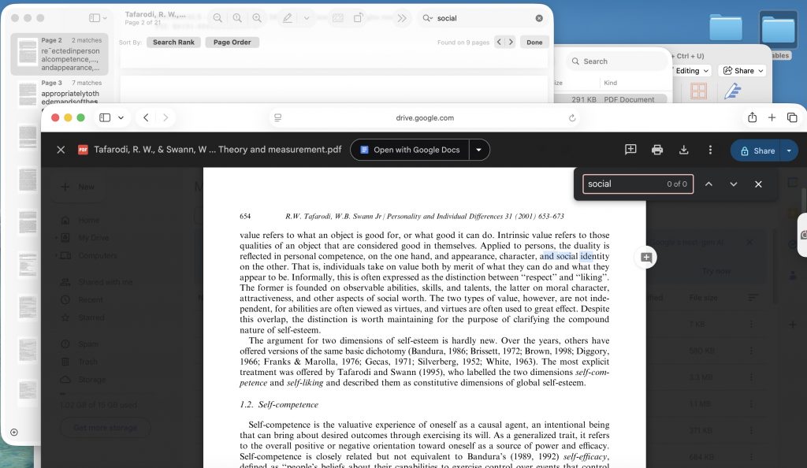Screen dimensions: 807x468
Task: Click the add comment icon in the Drive toolbar
Action: (630, 150)
